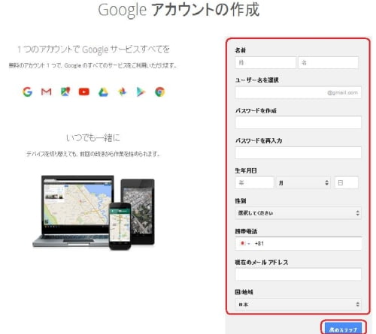Click the 現在のメール アドレス label

pos(262,262)
